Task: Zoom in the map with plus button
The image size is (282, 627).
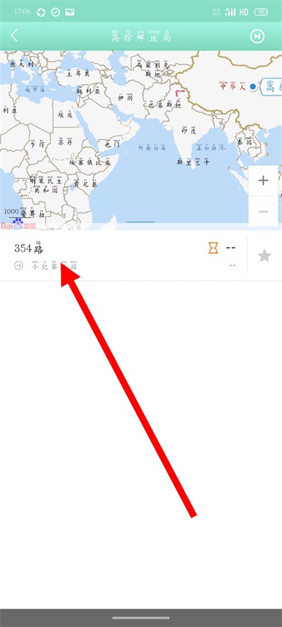Action: coord(263,181)
